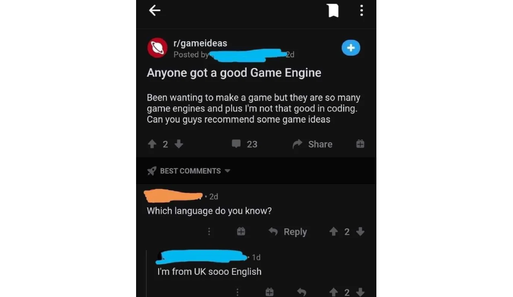Image resolution: width=513 pixels, height=297 pixels.
Task: Reply to 'Which language do you know?'
Action: click(x=288, y=232)
